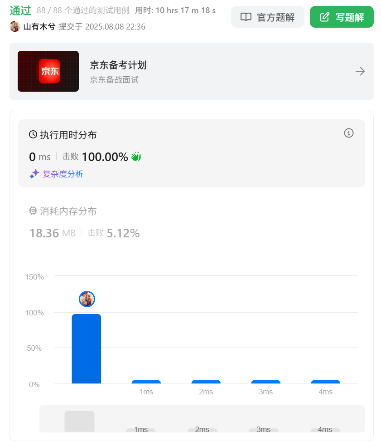
Task: Click the 4ms bar in the chart
Action: click(326, 382)
